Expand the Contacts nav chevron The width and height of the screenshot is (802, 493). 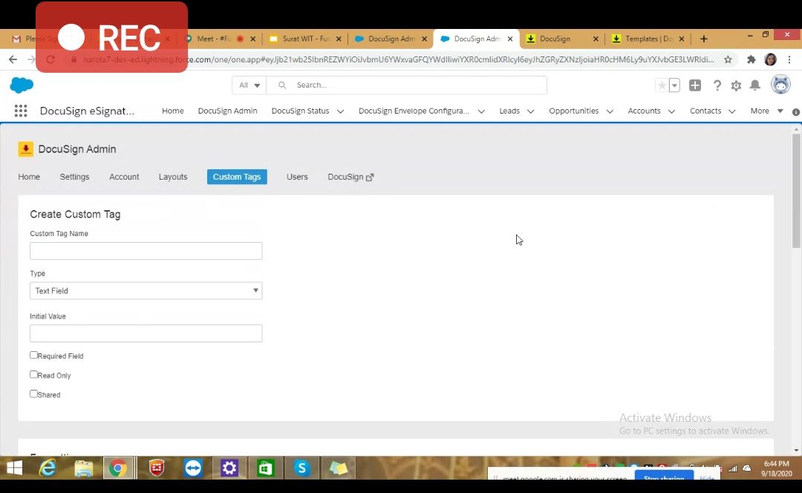point(732,111)
